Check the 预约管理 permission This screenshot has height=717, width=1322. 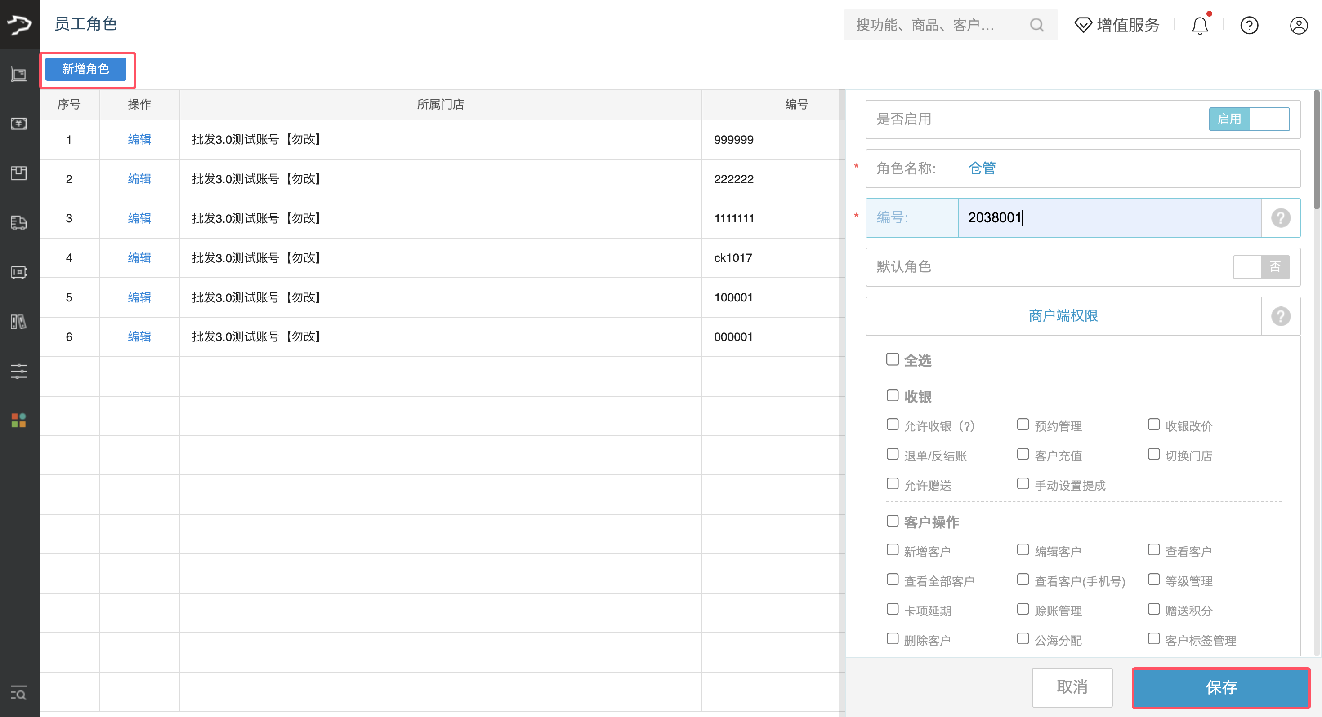(1023, 424)
